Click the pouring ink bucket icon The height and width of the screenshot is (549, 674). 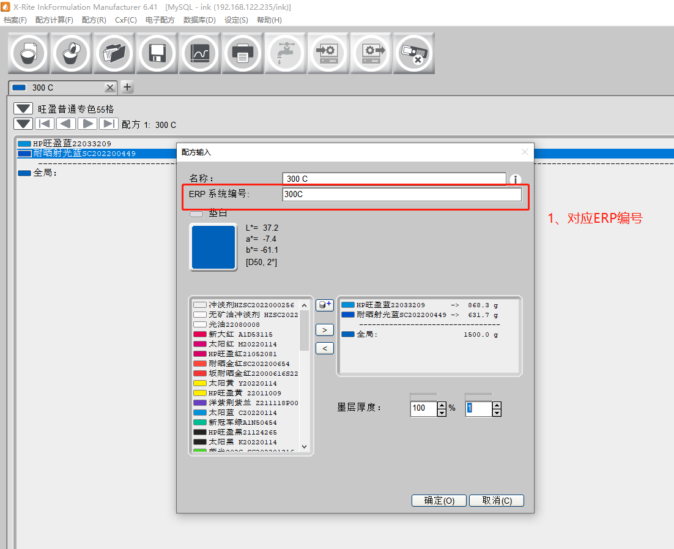[72, 53]
